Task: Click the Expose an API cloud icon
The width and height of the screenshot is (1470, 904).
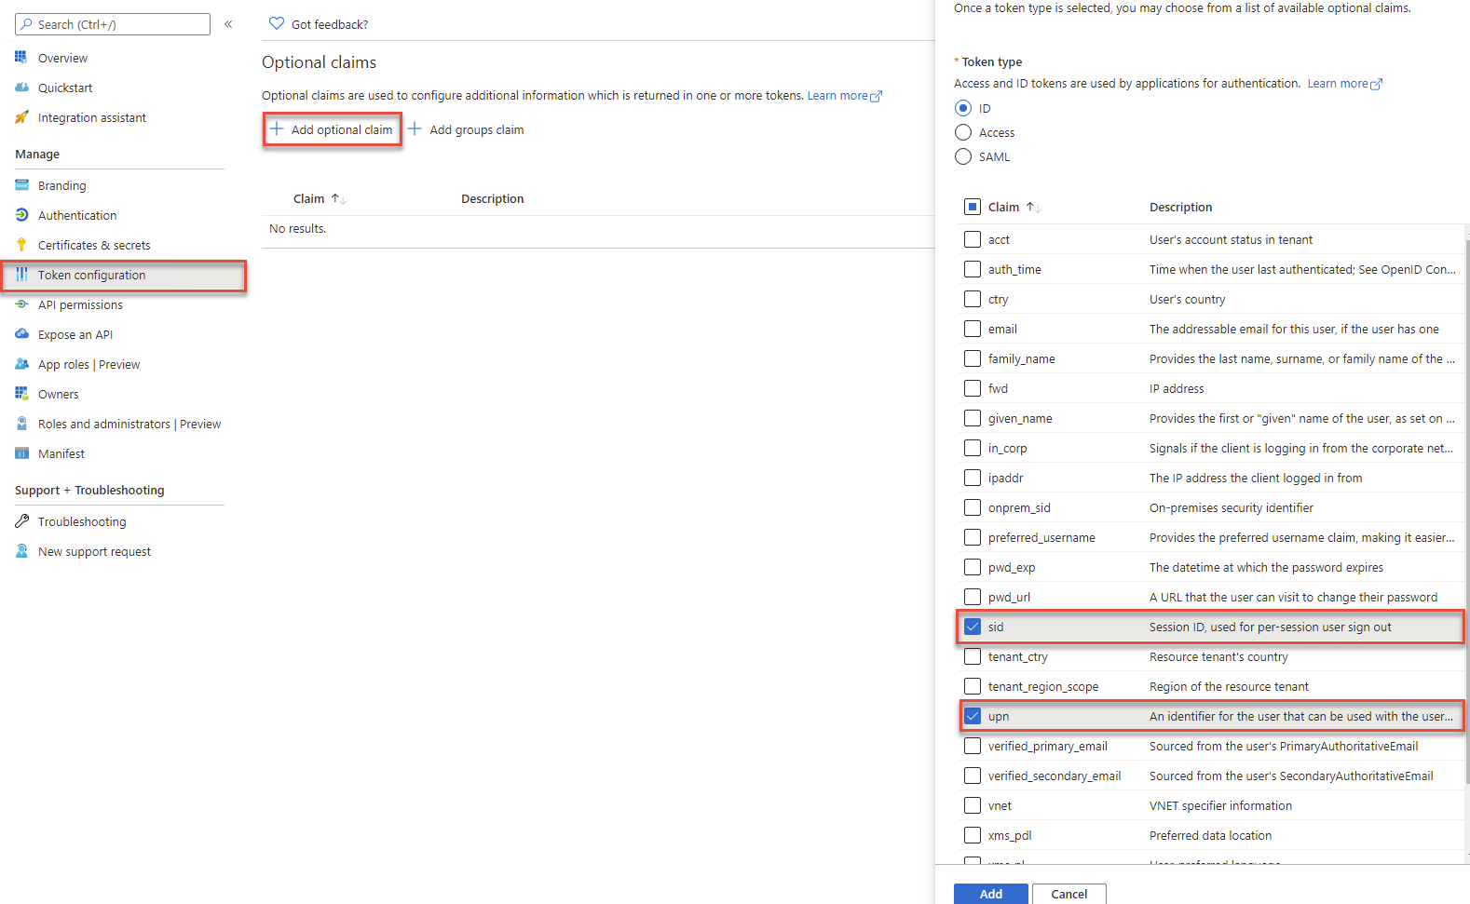Action: point(21,334)
